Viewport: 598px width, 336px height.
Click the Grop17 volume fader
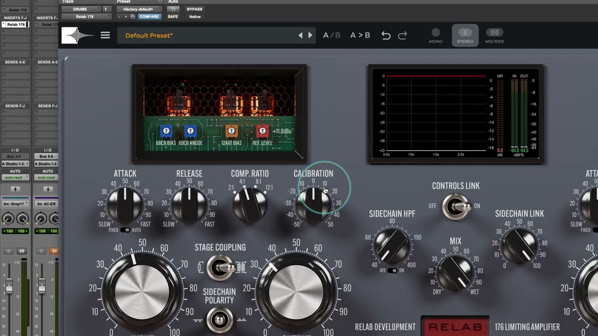[9, 285]
